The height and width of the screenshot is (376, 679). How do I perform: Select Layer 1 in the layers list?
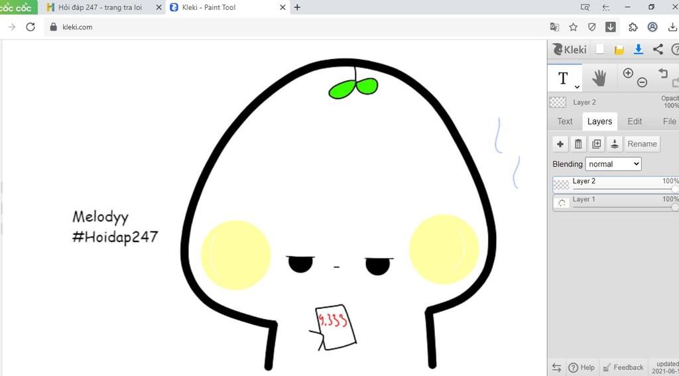click(x=616, y=203)
